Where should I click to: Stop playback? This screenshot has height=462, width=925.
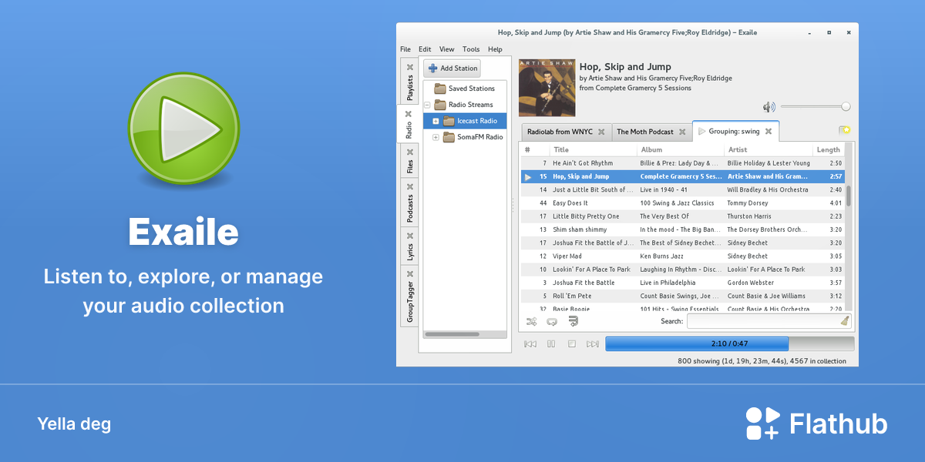click(x=572, y=344)
